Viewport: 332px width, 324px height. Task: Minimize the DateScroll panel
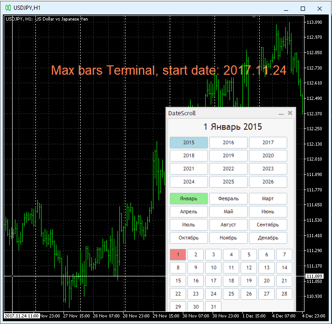point(281,113)
